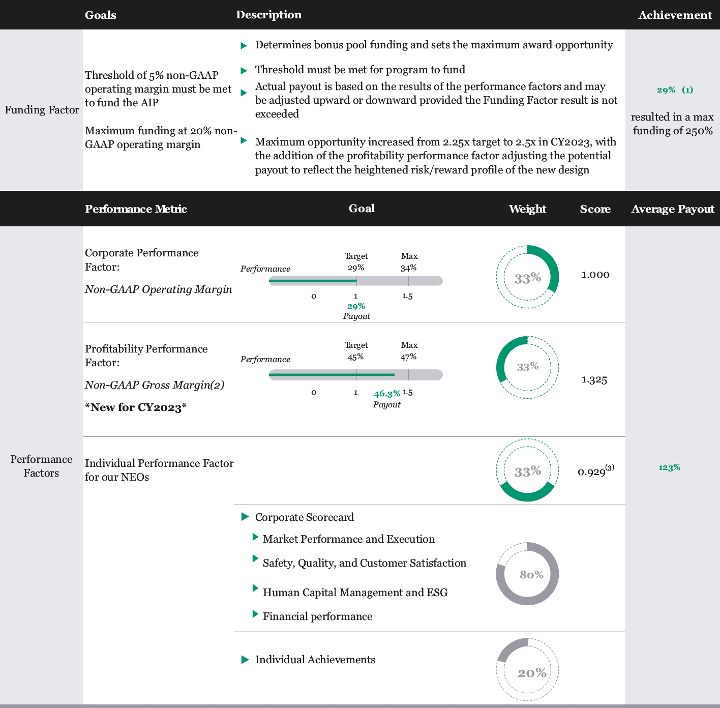Click the Profitability factor 33% donut chart
This screenshot has width=720, height=708.
click(x=527, y=367)
